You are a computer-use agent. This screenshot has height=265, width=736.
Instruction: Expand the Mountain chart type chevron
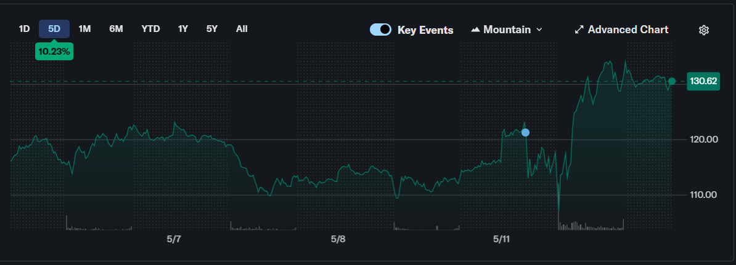[539, 30]
